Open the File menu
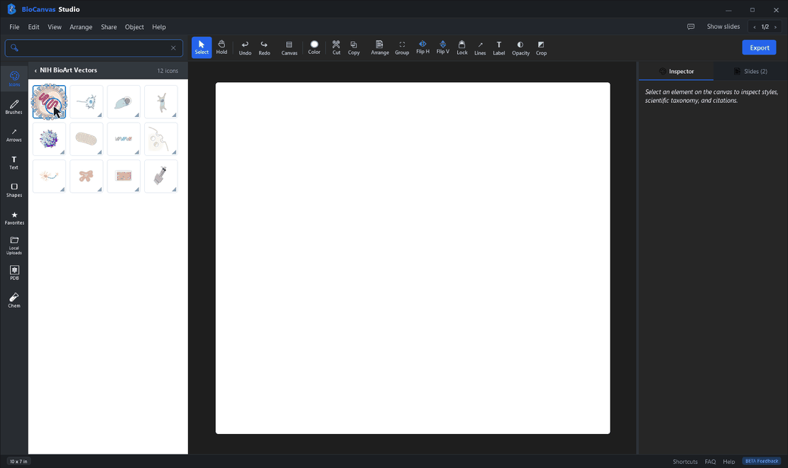 pyautogui.click(x=14, y=27)
